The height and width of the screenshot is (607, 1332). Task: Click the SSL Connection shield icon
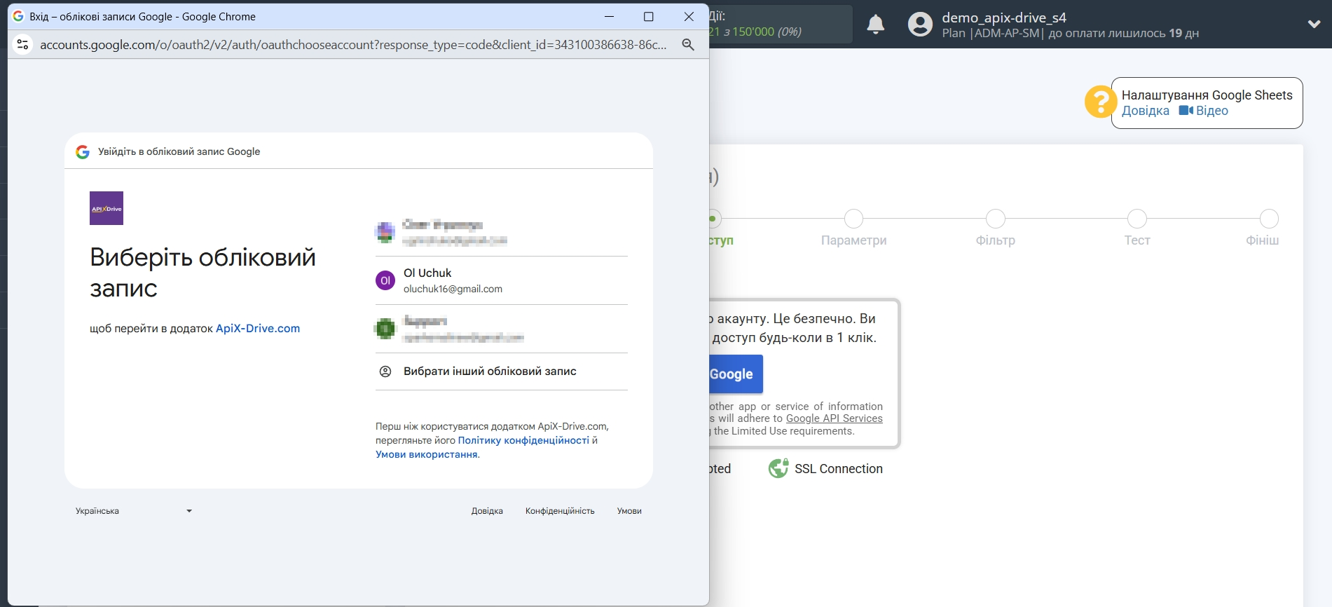[x=778, y=468]
